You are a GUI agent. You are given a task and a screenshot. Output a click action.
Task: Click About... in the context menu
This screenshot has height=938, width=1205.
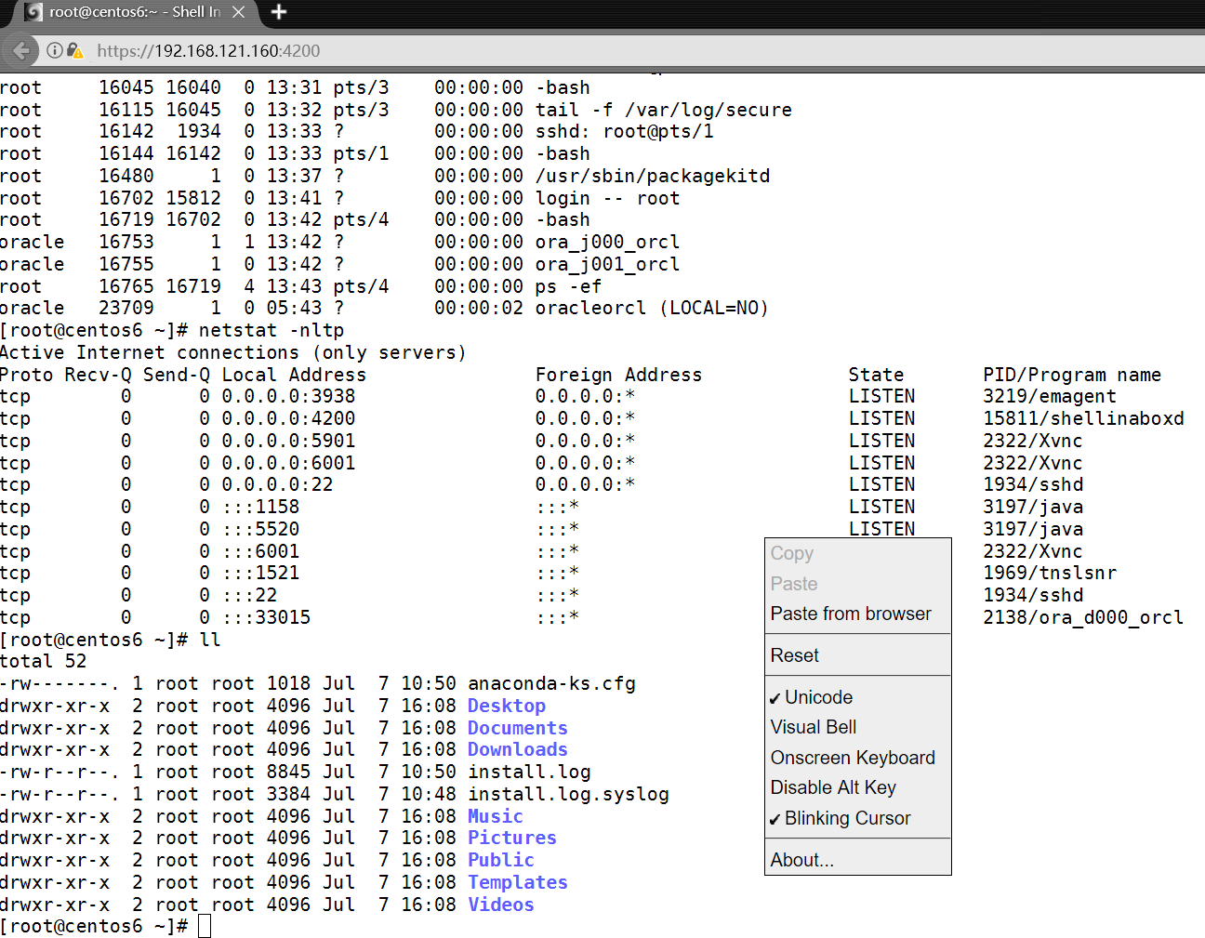(802, 860)
